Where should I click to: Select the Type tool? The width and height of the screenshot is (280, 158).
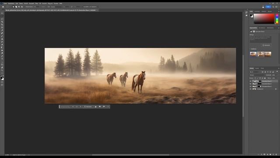(x=2, y=59)
